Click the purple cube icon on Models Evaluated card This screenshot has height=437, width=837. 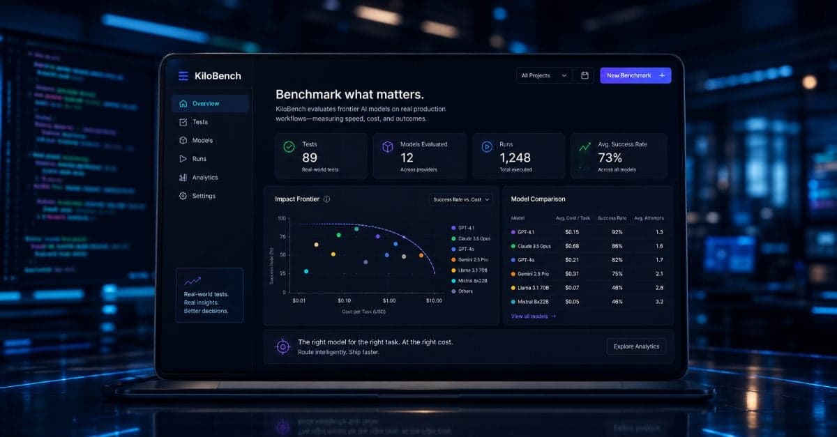click(x=388, y=147)
